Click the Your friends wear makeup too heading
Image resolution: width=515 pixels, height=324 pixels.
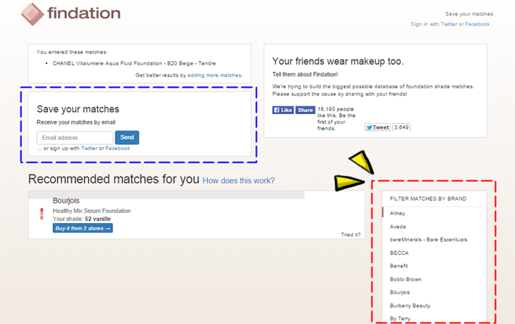tap(338, 61)
